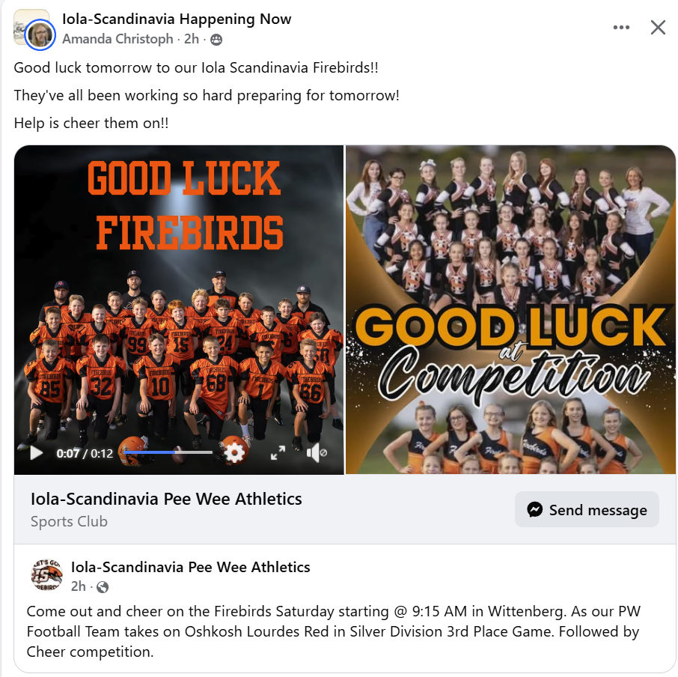678x677 pixels.
Task: Open Amanda Christoph's profile picture
Action: (40, 34)
